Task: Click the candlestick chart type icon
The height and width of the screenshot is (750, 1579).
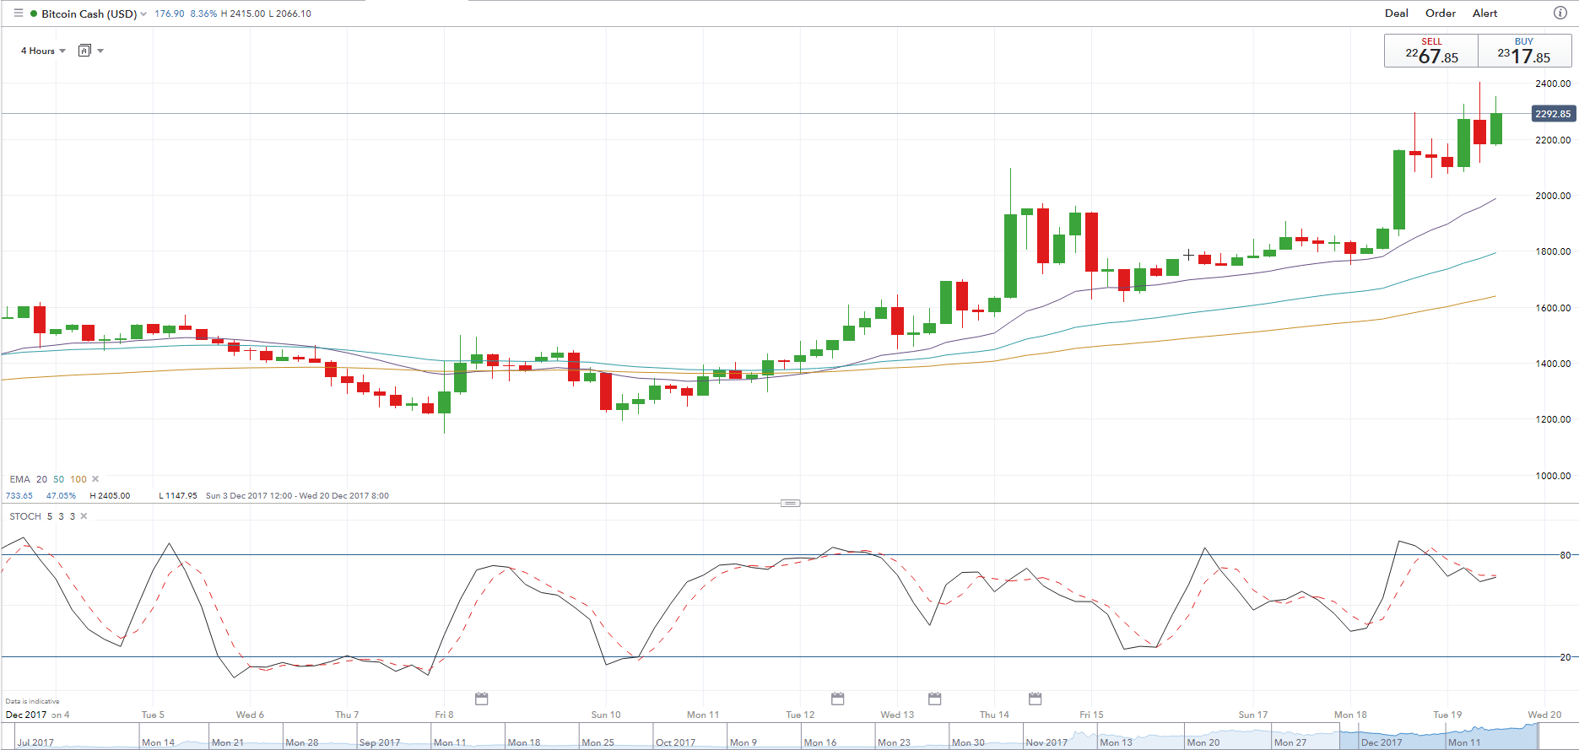Action: [x=84, y=51]
